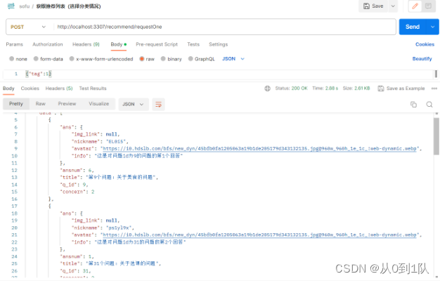
Task: Click Save as Example
Action: pos(401,89)
